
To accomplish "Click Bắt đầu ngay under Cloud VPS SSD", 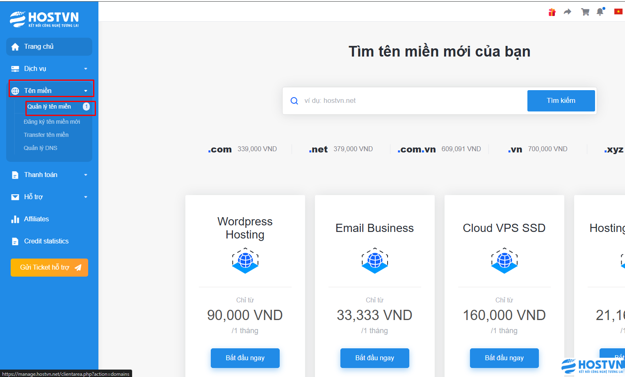I will click(x=504, y=358).
